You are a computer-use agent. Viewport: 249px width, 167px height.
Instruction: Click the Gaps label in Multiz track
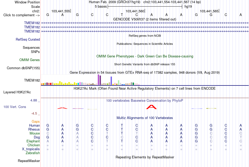tap(36, 122)
